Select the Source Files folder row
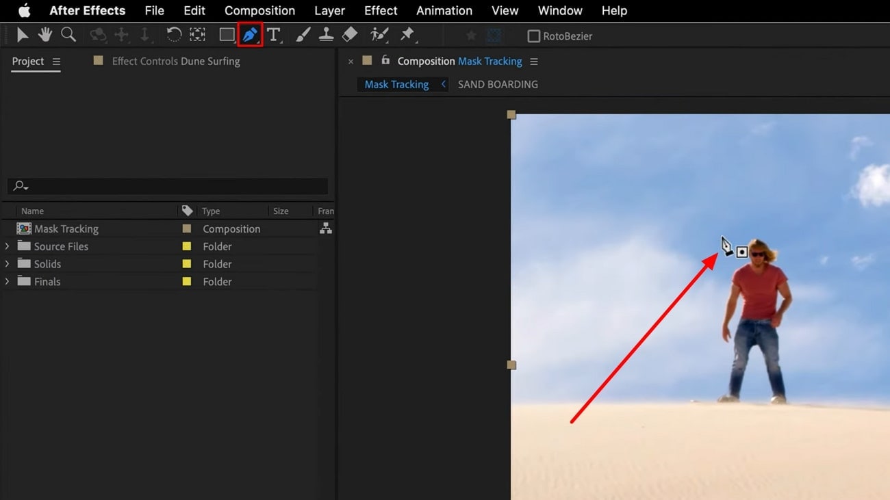Viewport: 890px width, 500px height. pos(168,246)
